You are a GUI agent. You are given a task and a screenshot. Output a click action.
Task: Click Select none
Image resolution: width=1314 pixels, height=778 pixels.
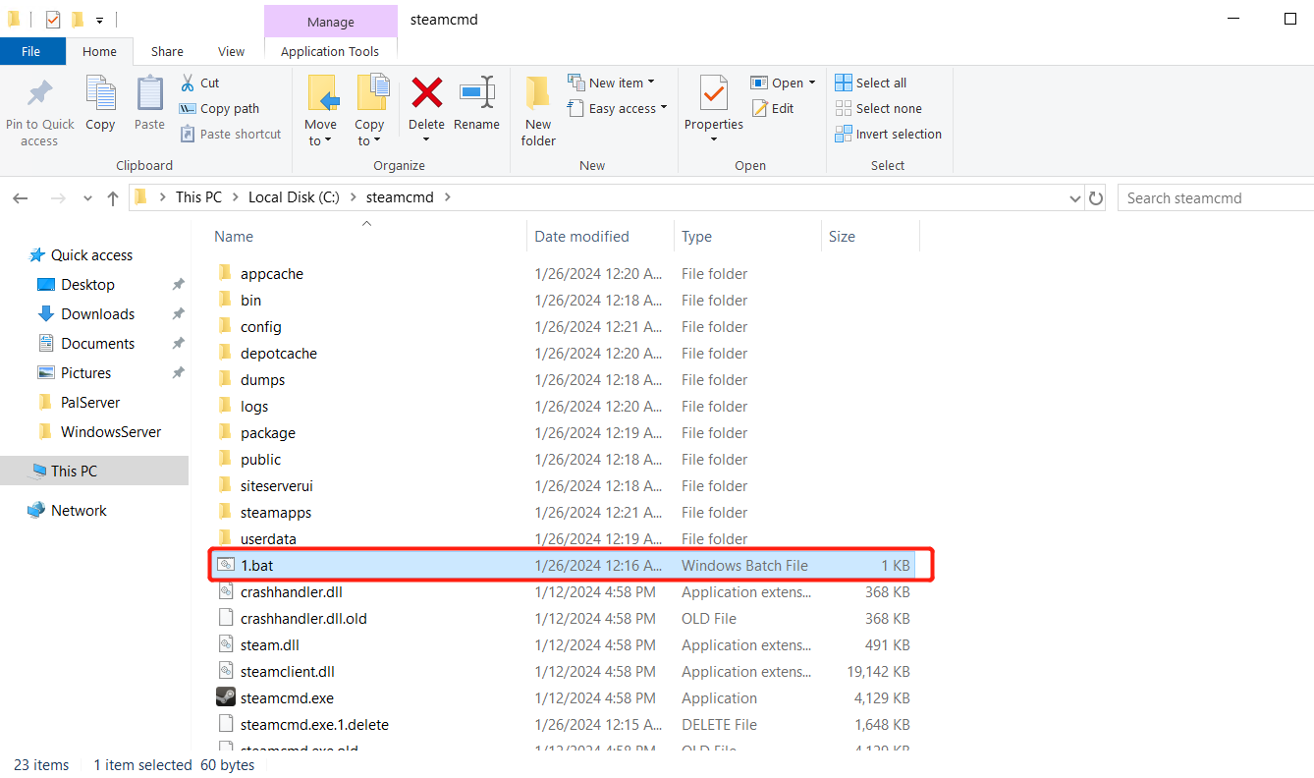878,108
